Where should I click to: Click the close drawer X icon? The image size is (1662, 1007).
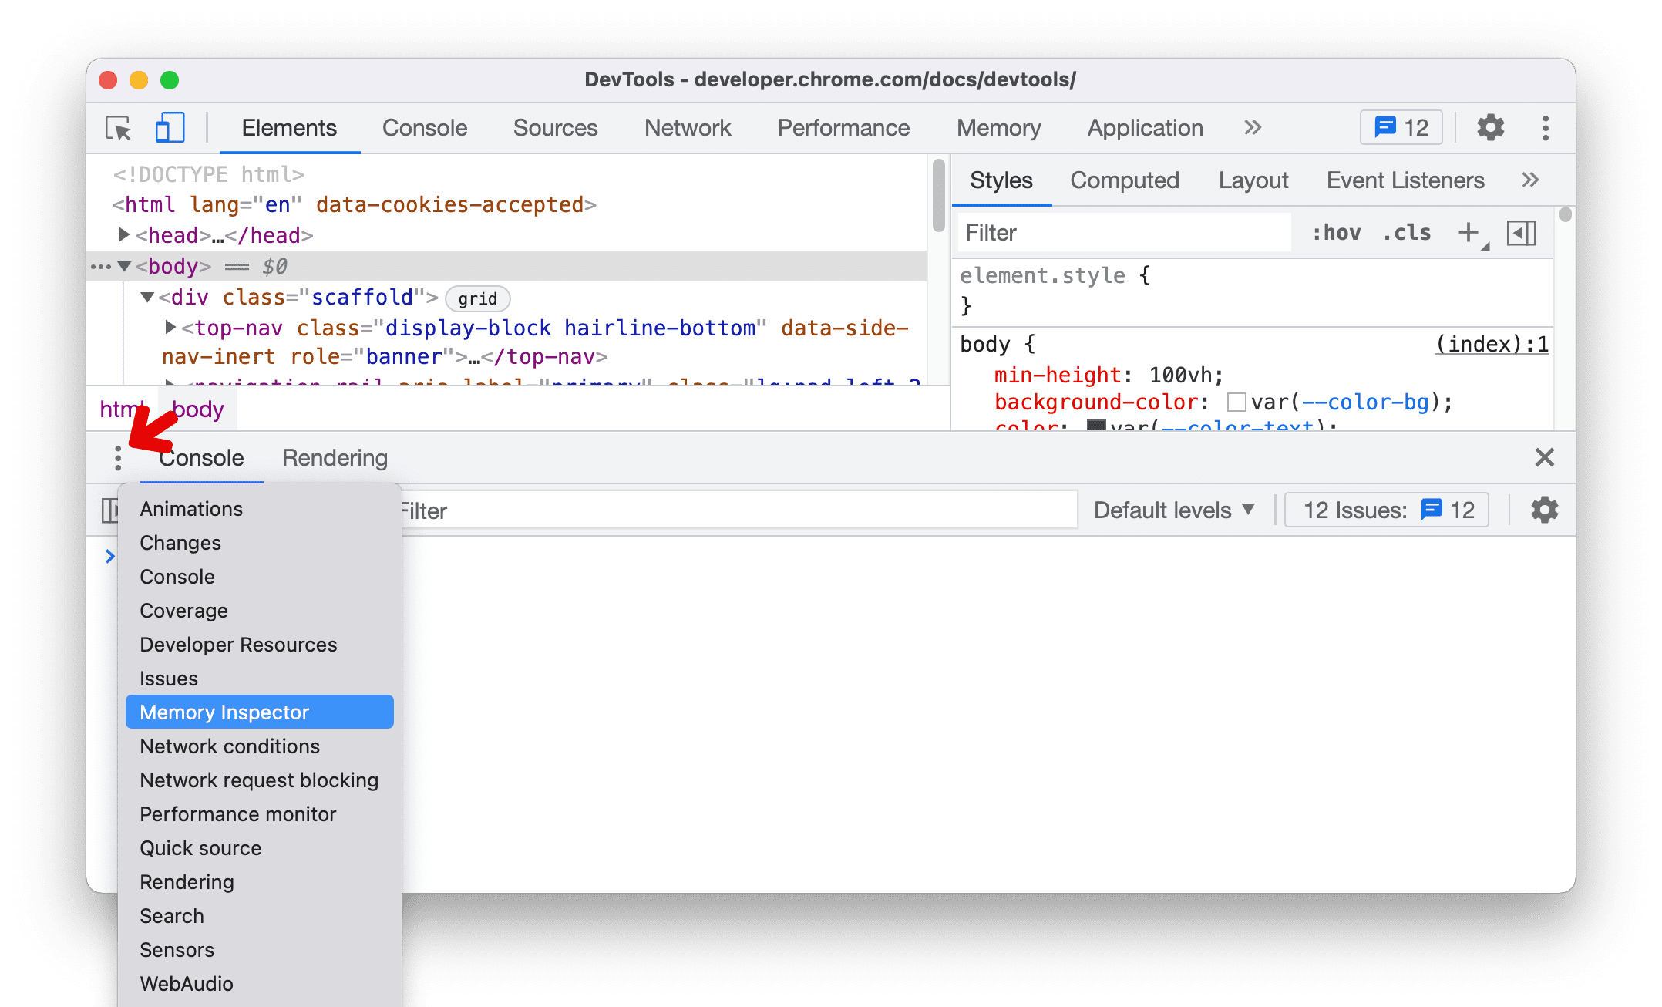(x=1543, y=457)
